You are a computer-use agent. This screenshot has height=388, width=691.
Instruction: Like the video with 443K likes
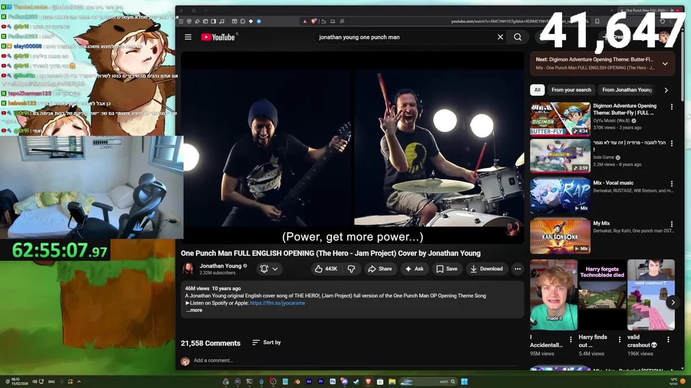tap(326, 269)
